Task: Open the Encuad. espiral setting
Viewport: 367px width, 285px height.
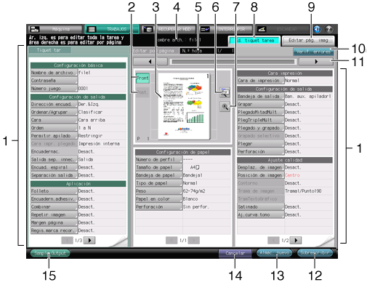Action: tap(54, 167)
